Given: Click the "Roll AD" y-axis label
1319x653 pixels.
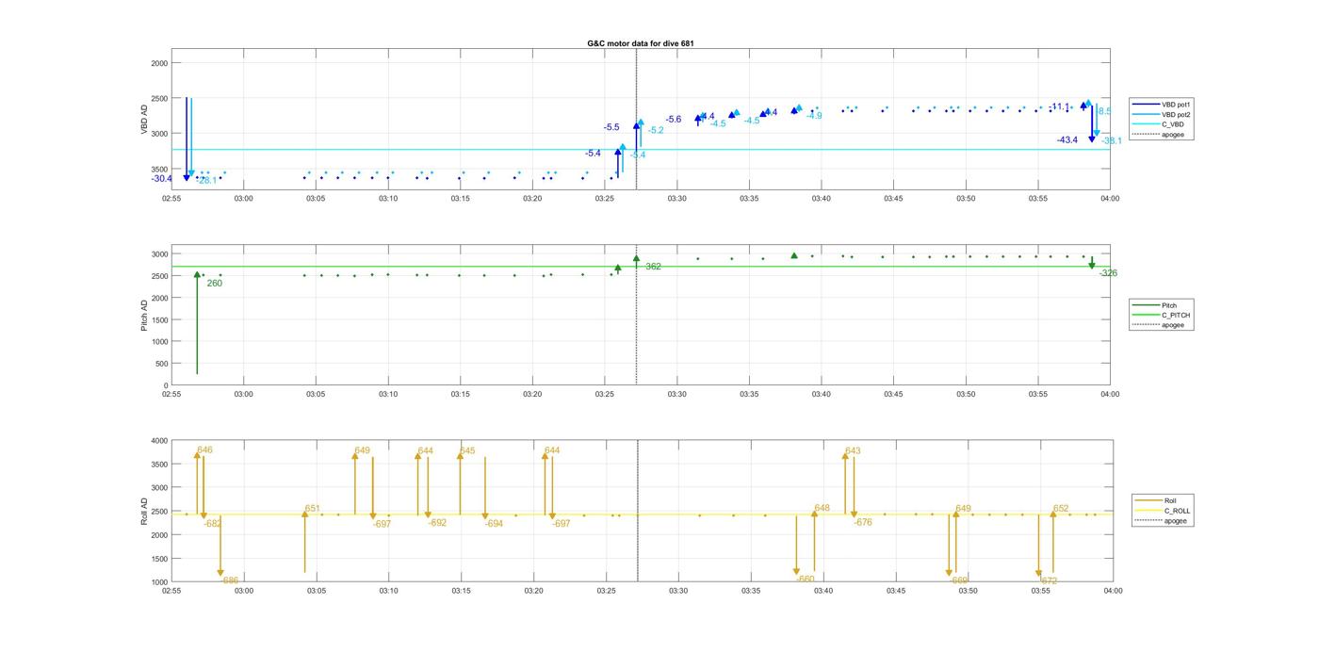Looking at the screenshot, I should 144,511.
